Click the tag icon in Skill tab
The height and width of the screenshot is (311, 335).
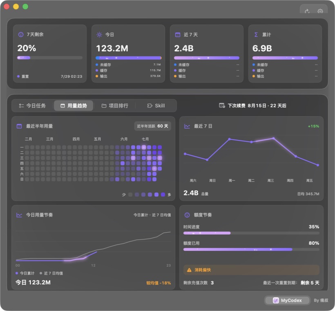click(150, 106)
